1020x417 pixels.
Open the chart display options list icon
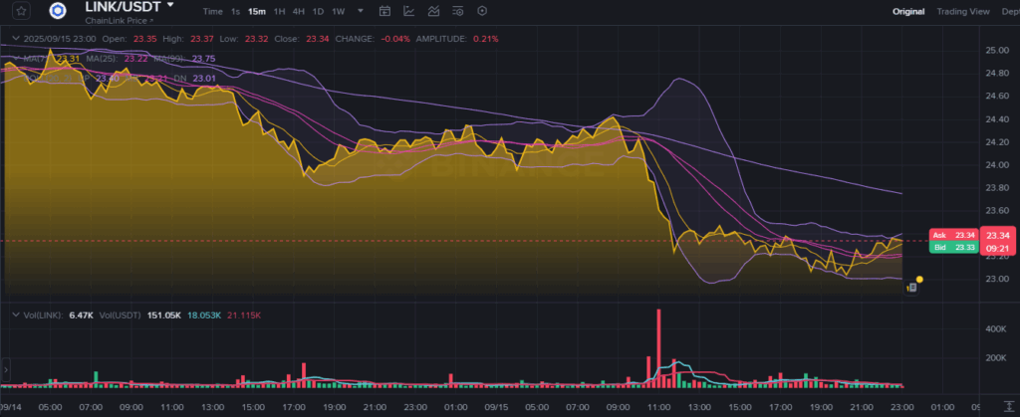click(457, 11)
